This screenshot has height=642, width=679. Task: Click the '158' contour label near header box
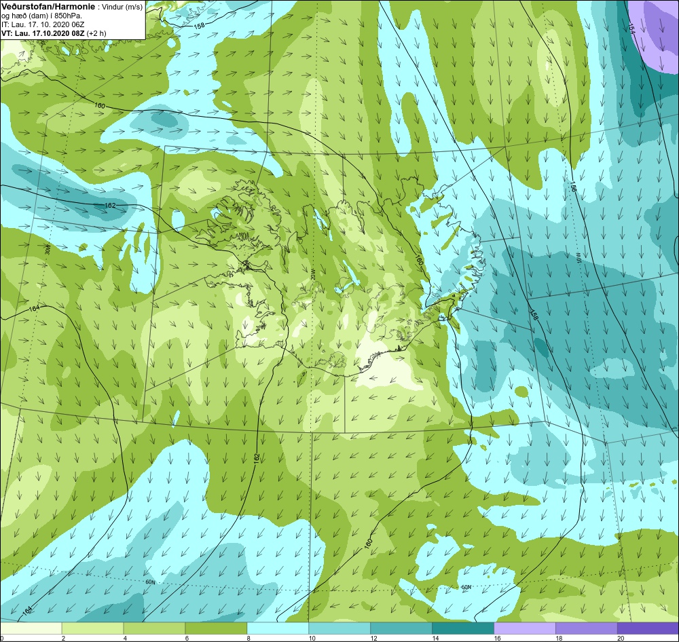(x=199, y=26)
